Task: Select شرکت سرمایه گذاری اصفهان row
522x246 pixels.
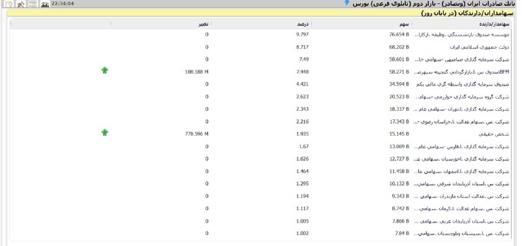Action: tap(461, 172)
